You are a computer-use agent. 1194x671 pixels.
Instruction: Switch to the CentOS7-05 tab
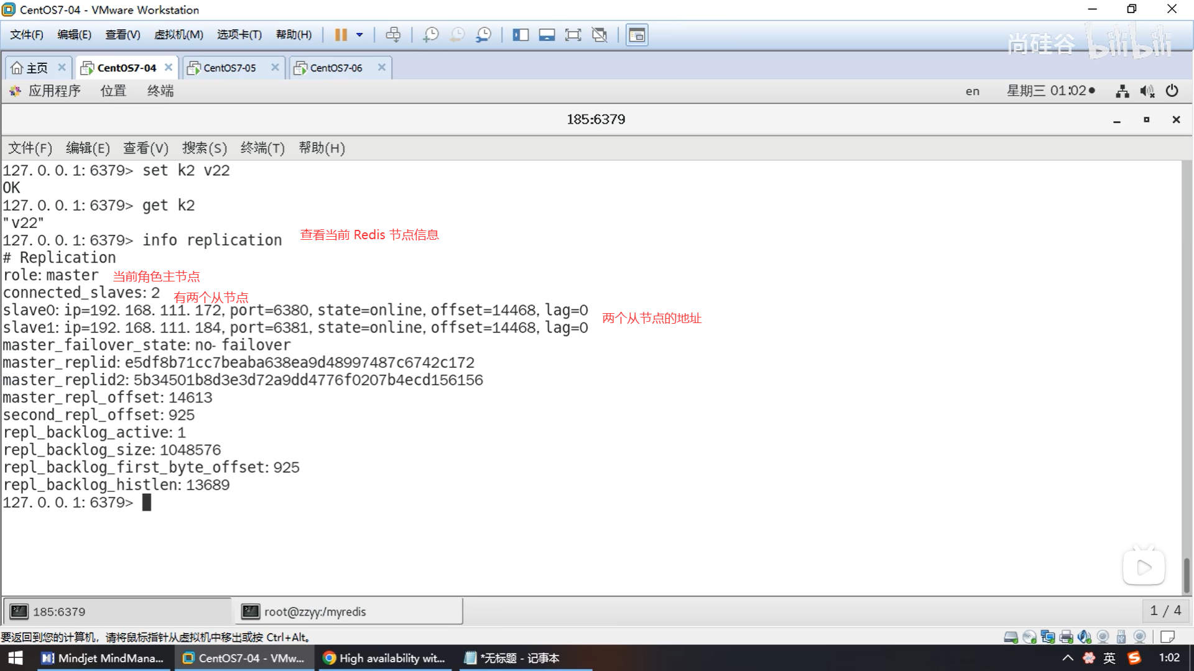(229, 68)
